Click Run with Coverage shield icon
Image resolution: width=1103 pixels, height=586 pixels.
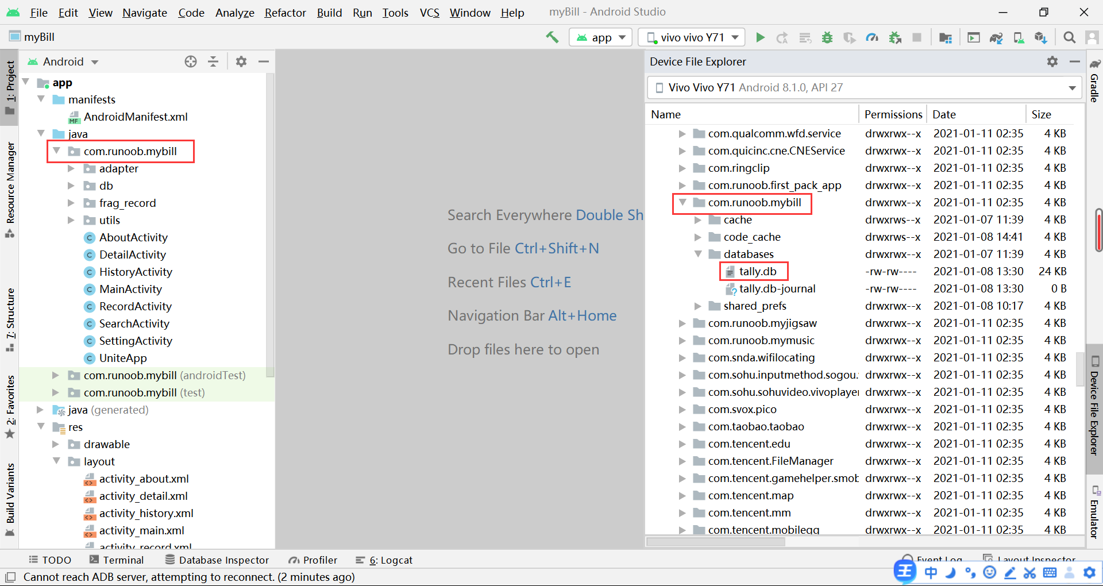849,37
